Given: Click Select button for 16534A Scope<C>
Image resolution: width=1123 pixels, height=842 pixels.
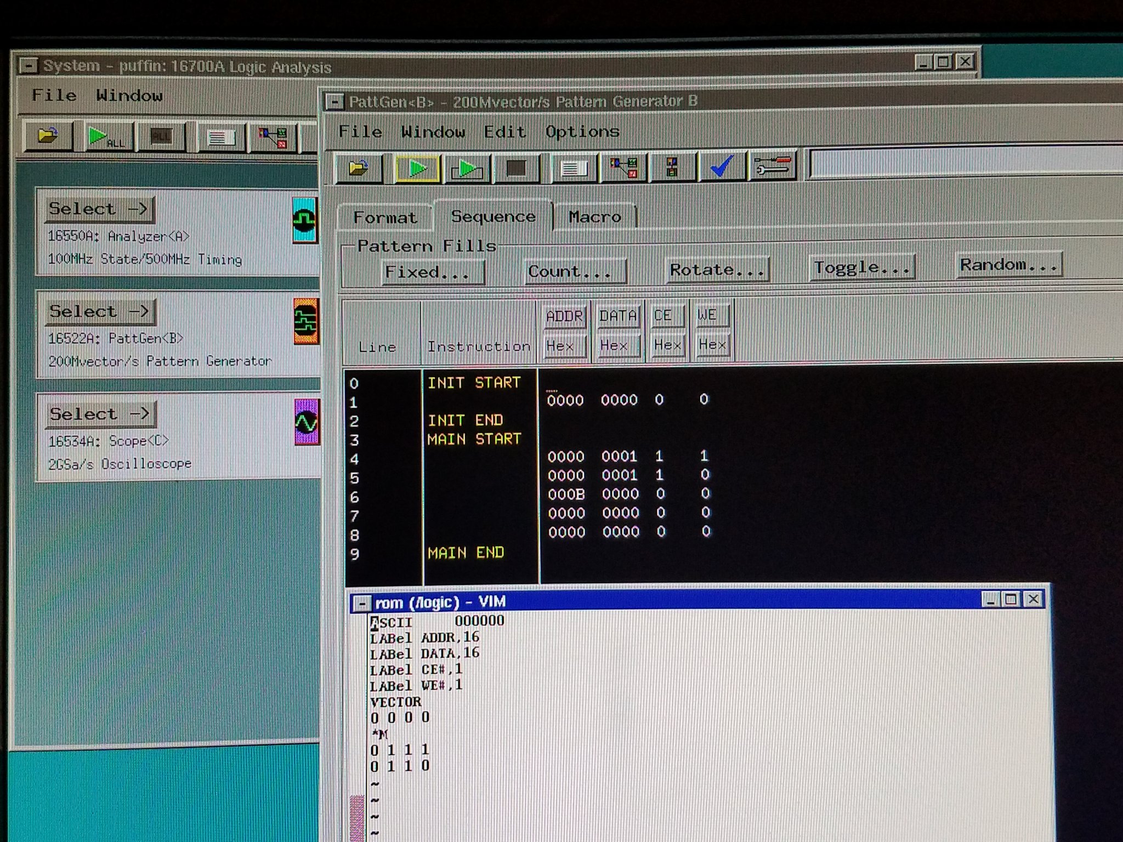Looking at the screenshot, I should coord(100,414).
